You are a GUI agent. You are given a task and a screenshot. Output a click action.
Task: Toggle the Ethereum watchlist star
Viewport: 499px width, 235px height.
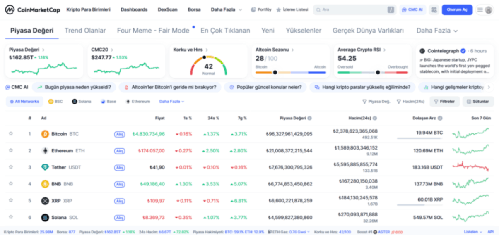click(x=11, y=151)
